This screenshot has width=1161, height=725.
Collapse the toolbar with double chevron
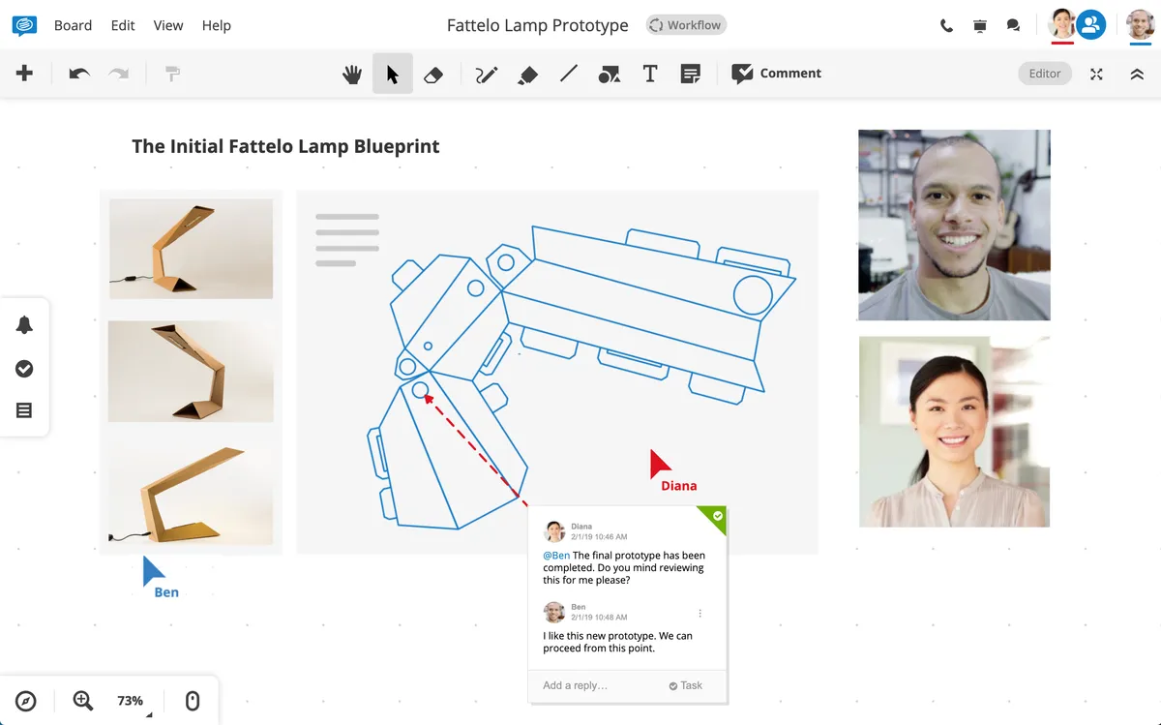click(1137, 74)
